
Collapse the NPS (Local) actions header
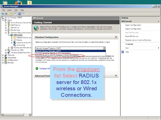point(158,21)
